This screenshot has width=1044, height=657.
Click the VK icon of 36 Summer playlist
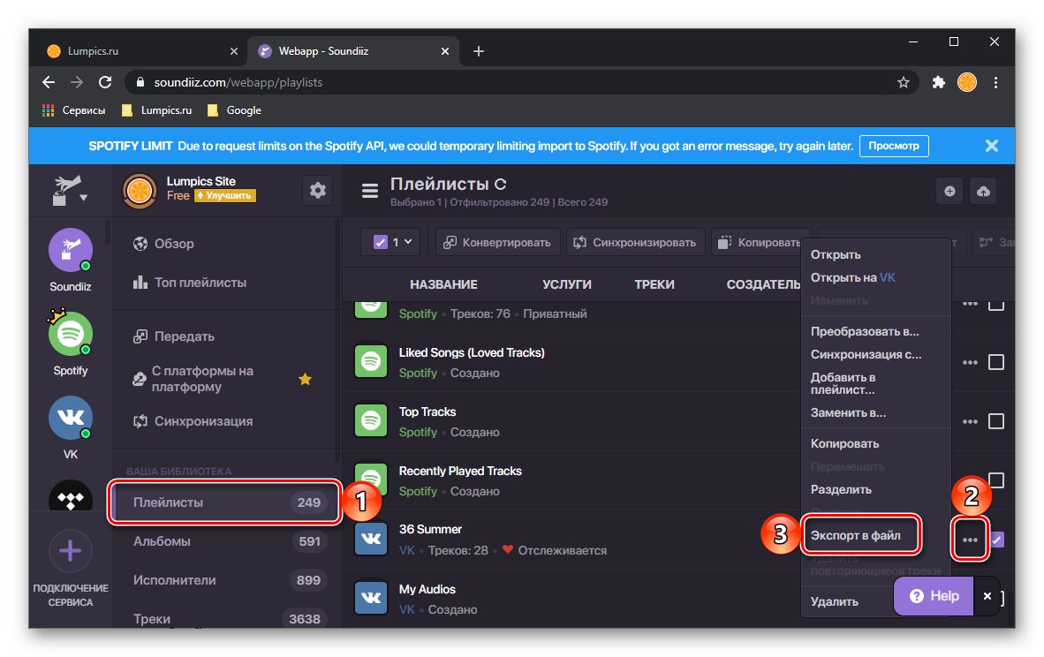pyautogui.click(x=371, y=539)
